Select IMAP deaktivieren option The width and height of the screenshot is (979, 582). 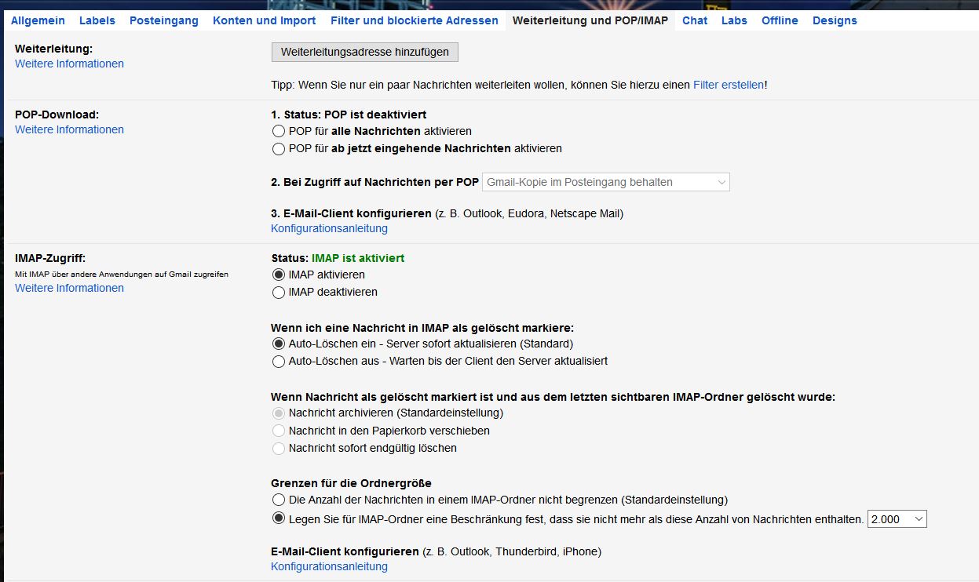pyautogui.click(x=278, y=292)
